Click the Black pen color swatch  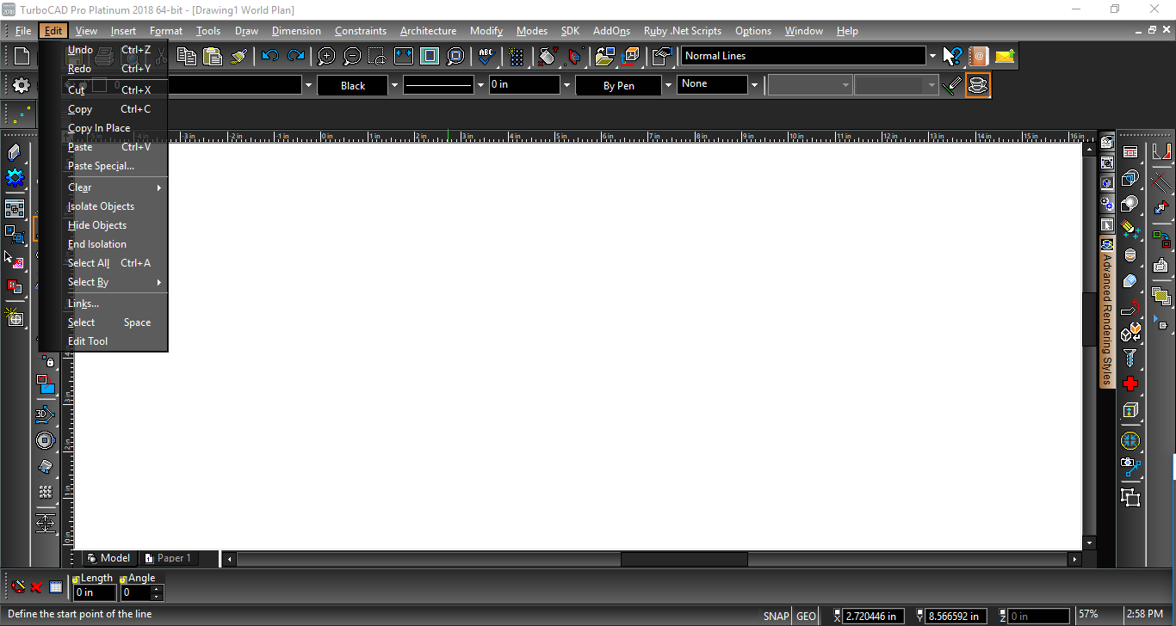353,85
